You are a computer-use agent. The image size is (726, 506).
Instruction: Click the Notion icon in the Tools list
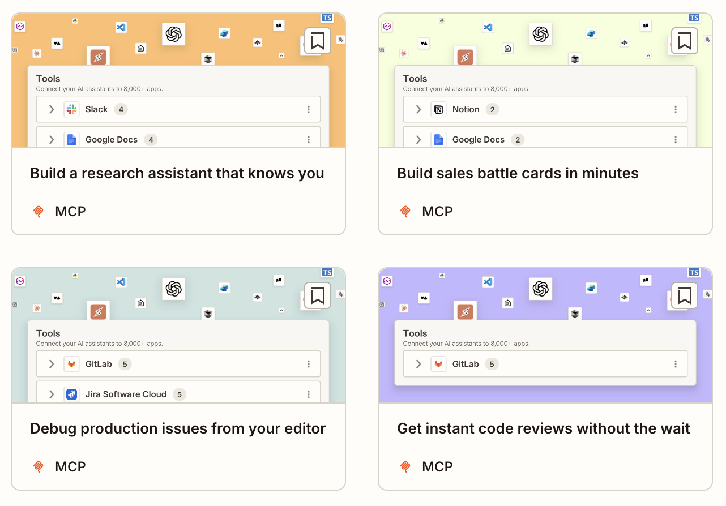coord(439,109)
